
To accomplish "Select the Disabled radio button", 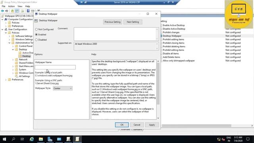I will tap(36, 40).
